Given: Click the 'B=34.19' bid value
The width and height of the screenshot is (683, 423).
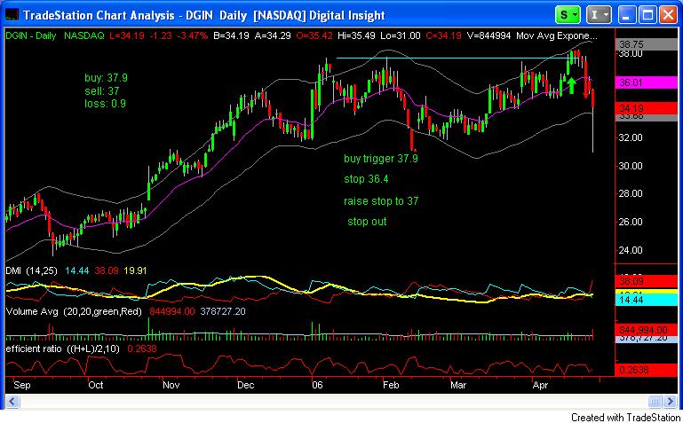Looking at the screenshot, I should 231,36.
